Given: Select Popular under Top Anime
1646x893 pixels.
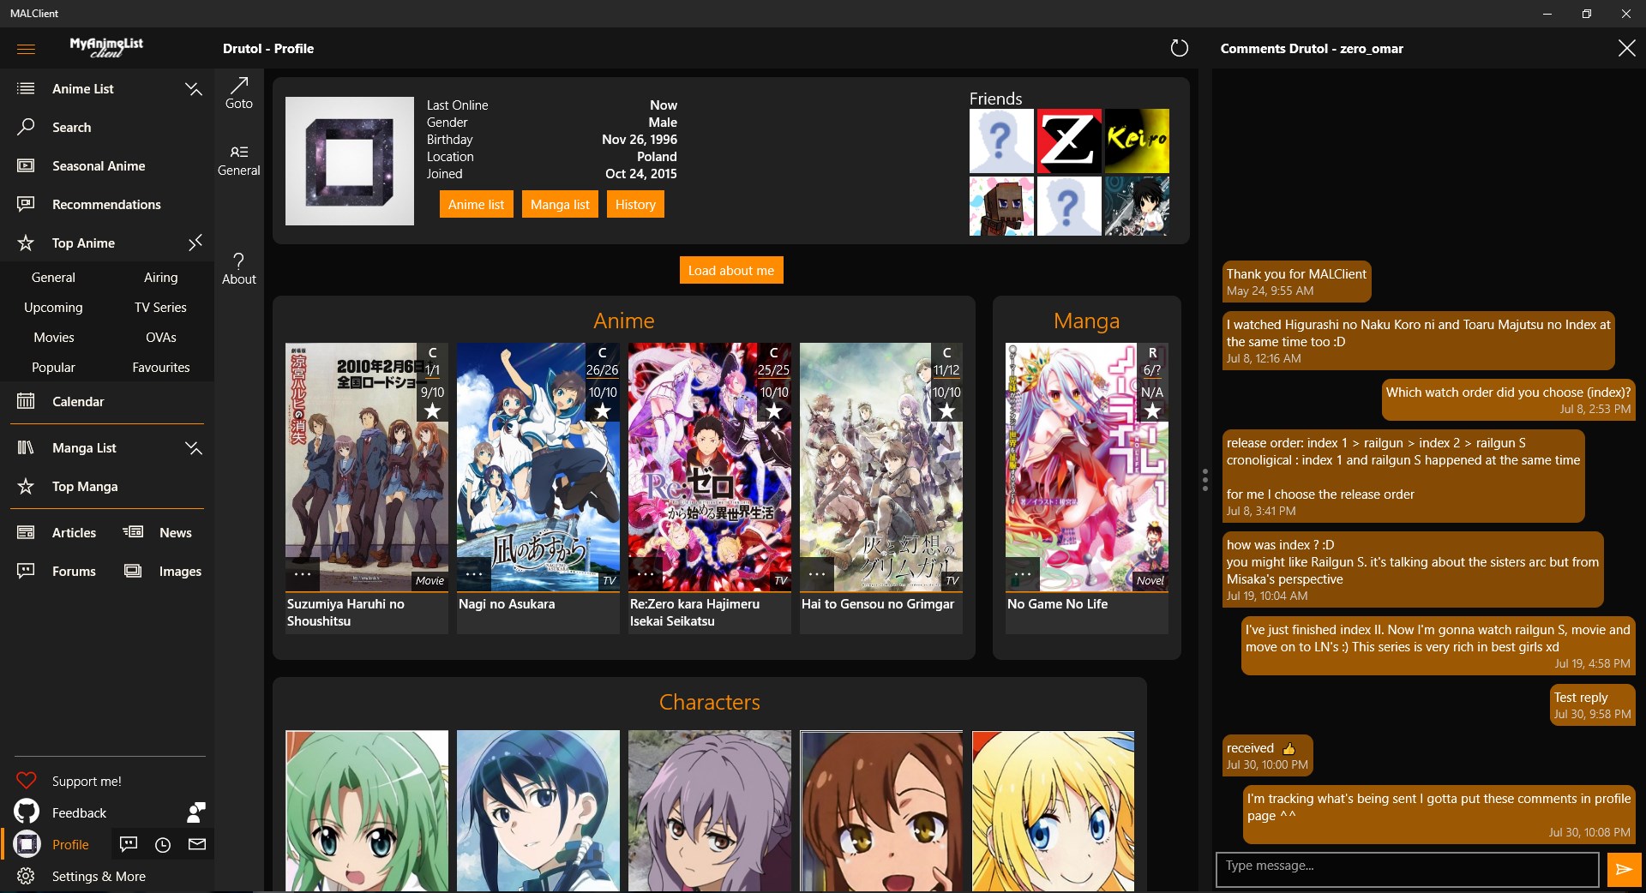Looking at the screenshot, I should point(53,367).
